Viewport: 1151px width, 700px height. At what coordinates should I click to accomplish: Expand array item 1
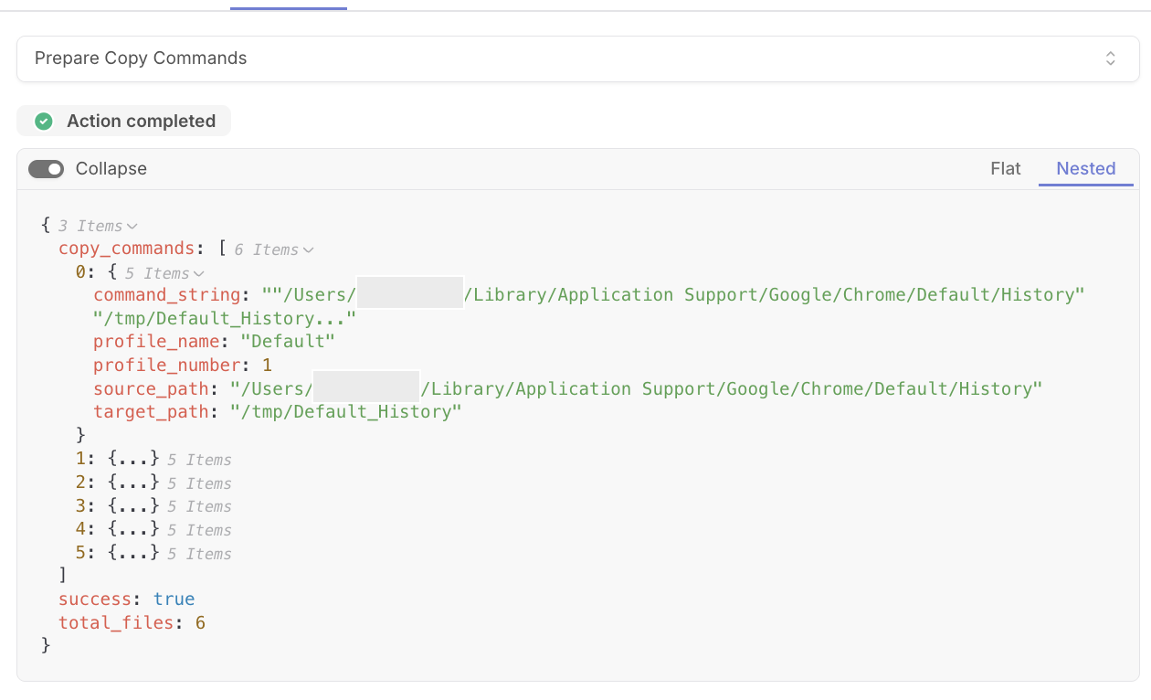133,459
